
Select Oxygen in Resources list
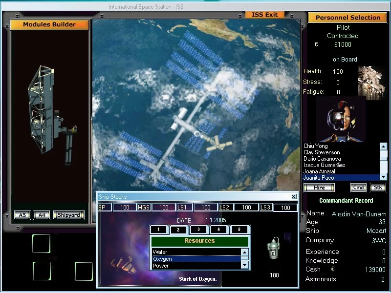[x=196, y=259]
